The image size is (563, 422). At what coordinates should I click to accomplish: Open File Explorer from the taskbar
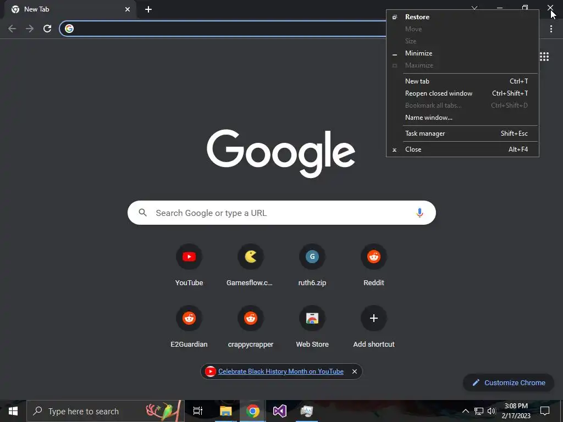coord(226,411)
